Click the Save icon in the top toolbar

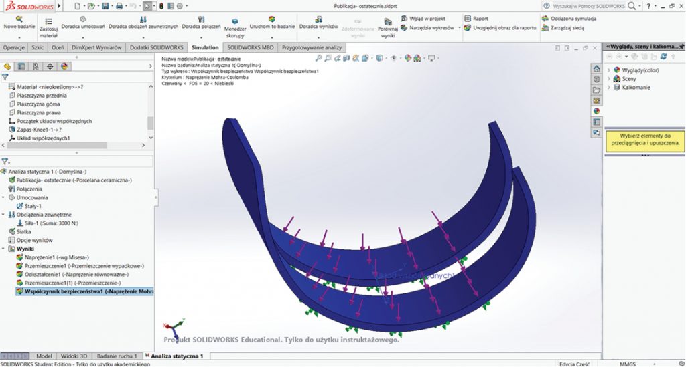[x=105, y=6]
